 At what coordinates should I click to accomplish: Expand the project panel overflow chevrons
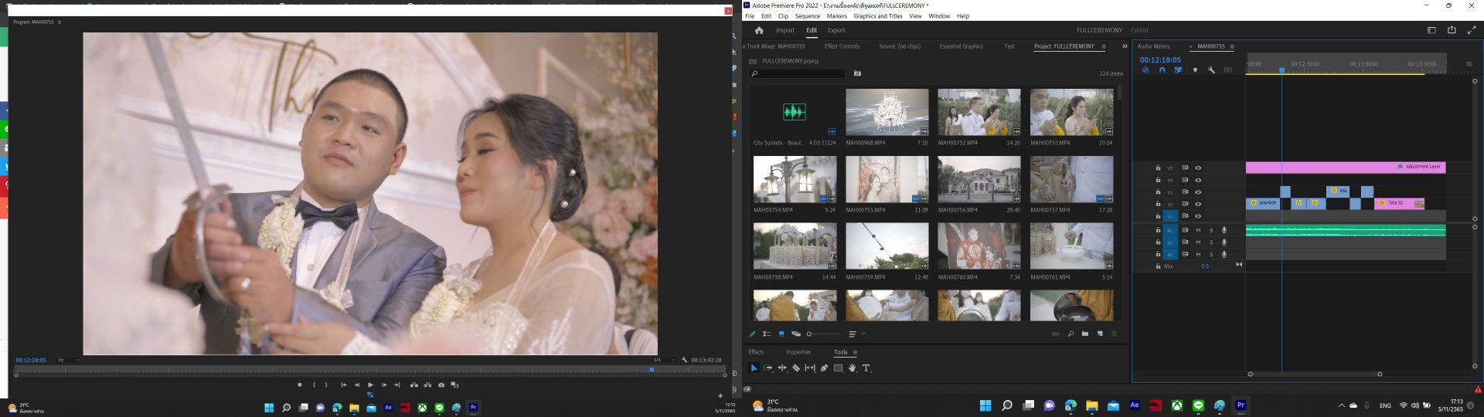point(1125,46)
